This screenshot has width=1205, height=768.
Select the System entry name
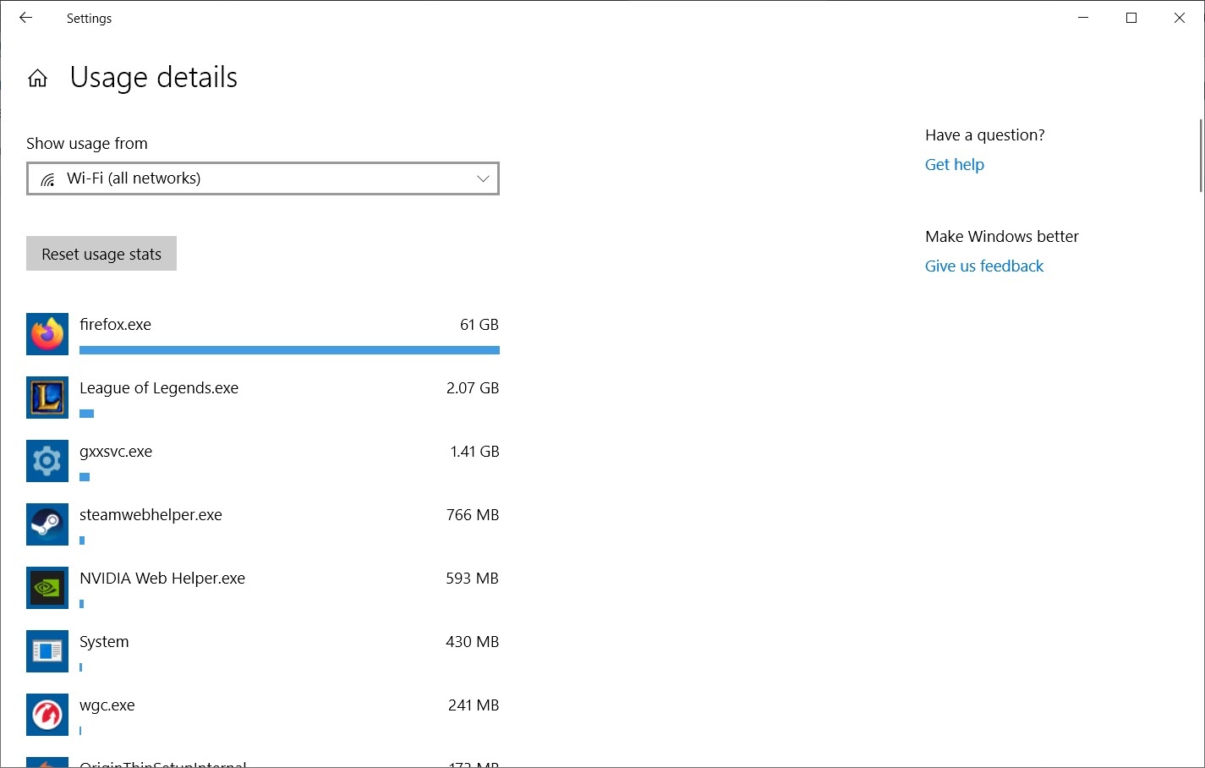point(104,642)
